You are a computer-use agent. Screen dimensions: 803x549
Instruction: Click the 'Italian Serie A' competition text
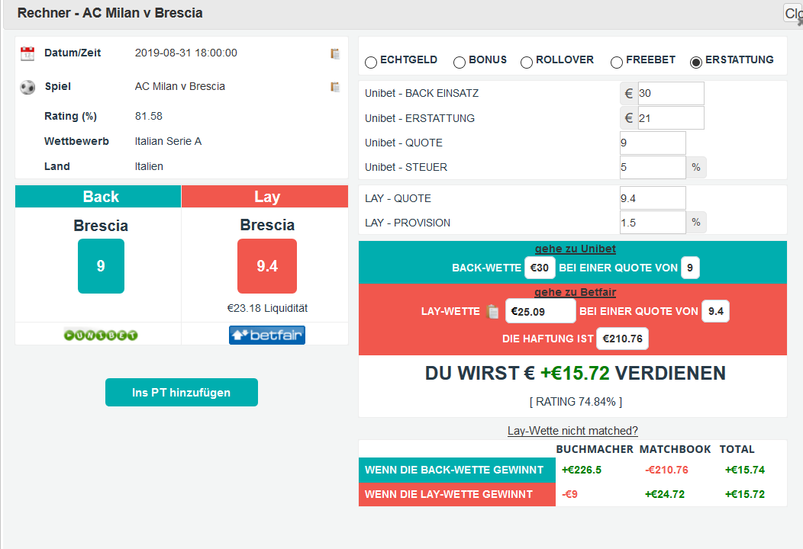point(168,141)
